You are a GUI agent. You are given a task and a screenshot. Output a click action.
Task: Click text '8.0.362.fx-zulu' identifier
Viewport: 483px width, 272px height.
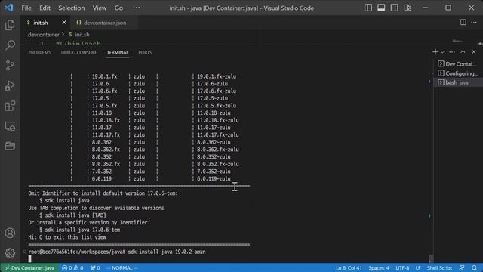[x=218, y=150]
